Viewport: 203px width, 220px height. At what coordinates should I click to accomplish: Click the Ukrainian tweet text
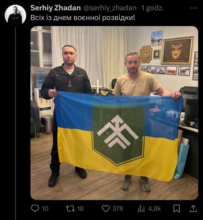tap(83, 18)
